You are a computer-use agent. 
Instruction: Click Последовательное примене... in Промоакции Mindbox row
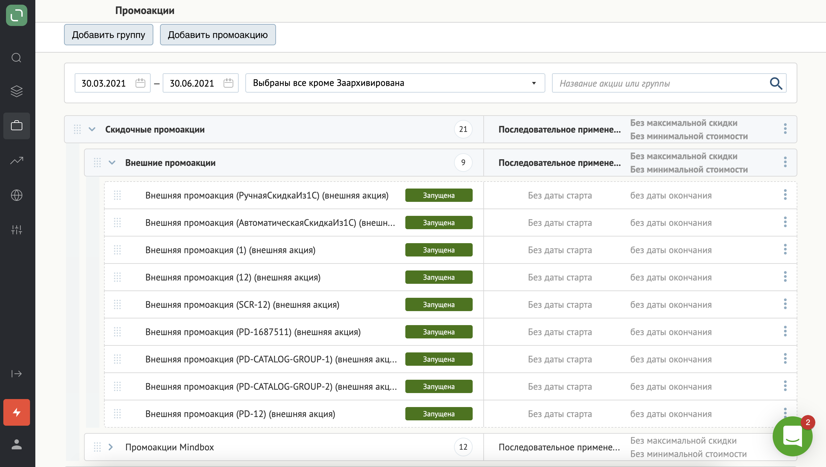560,447
